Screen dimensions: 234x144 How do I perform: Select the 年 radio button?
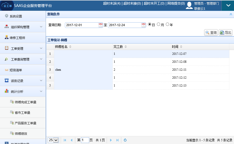point(168,24)
